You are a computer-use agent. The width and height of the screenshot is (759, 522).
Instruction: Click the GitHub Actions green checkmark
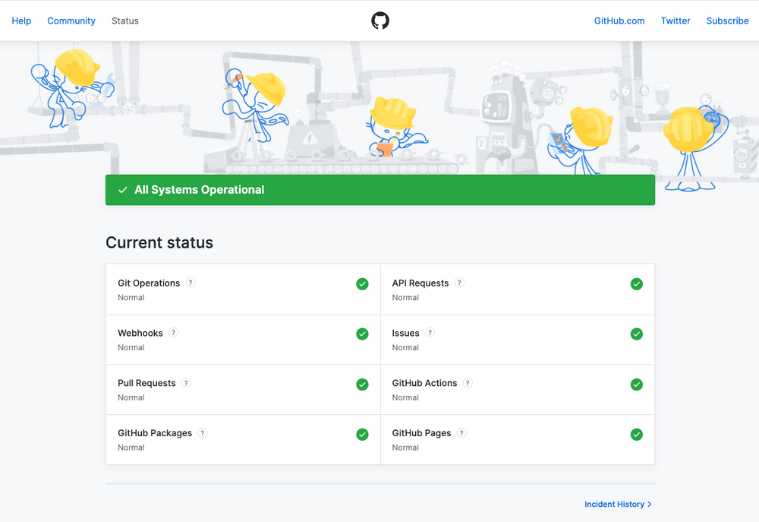[x=637, y=384]
